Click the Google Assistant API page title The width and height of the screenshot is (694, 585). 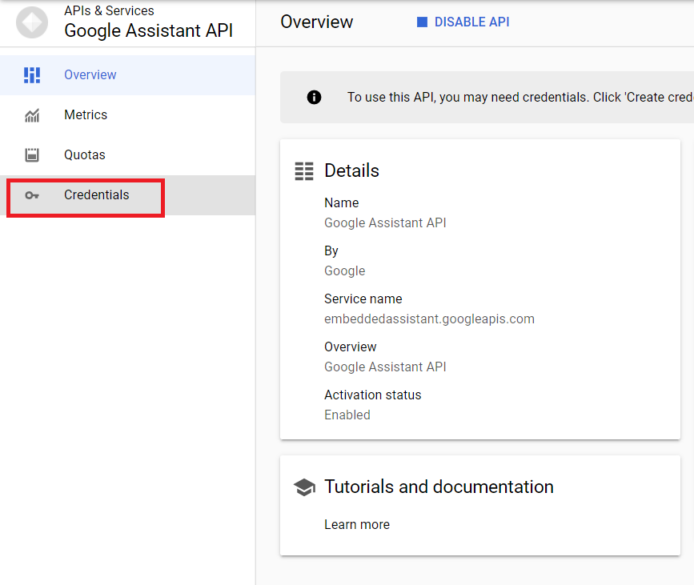point(148,30)
